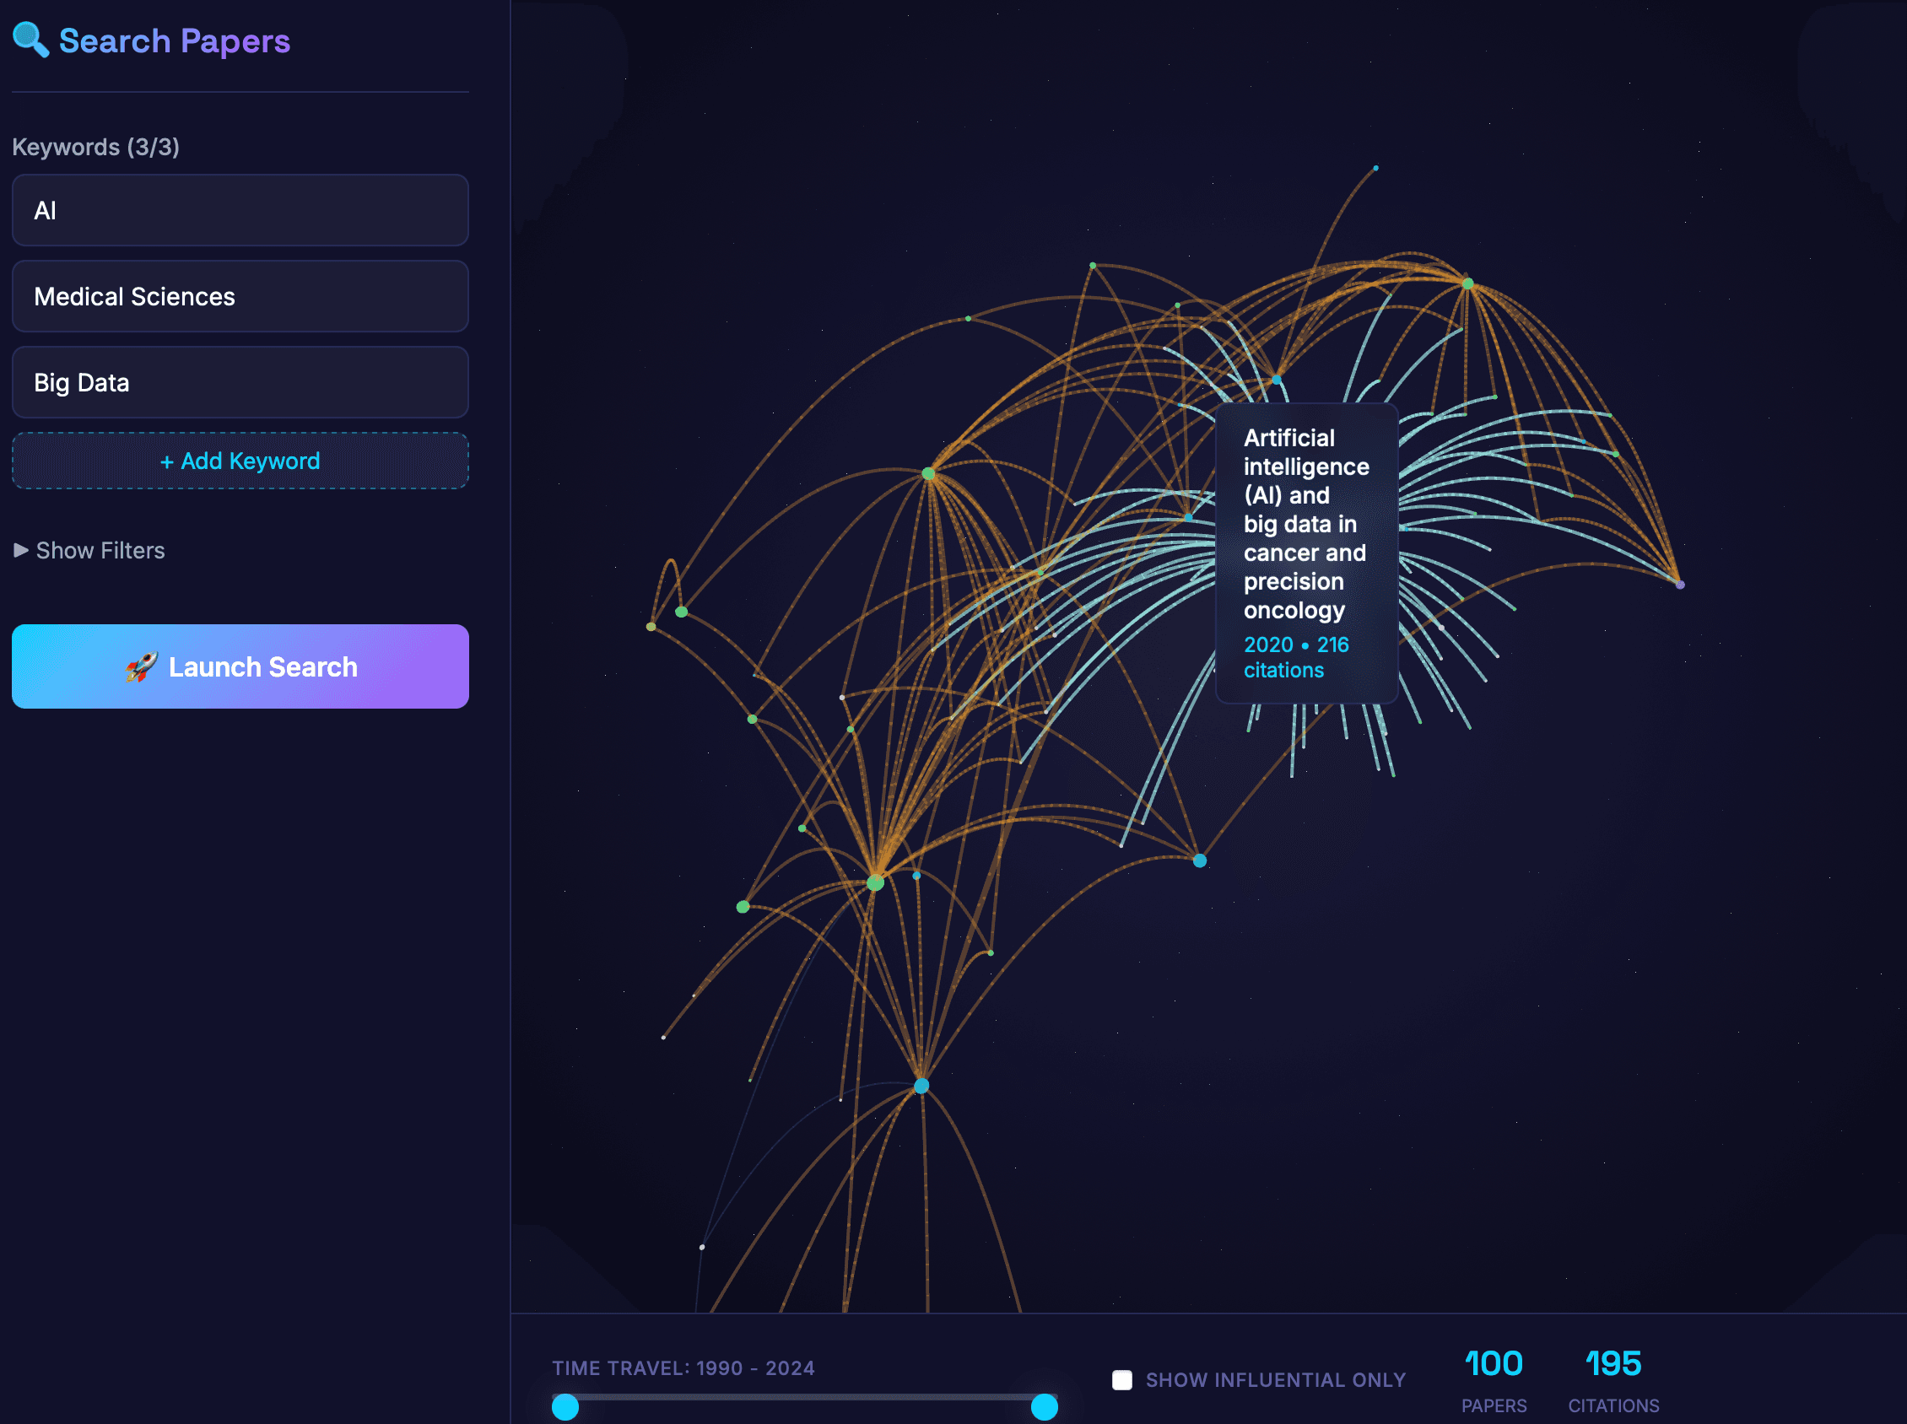Select the green node on the left of the graph

pos(680,612)
